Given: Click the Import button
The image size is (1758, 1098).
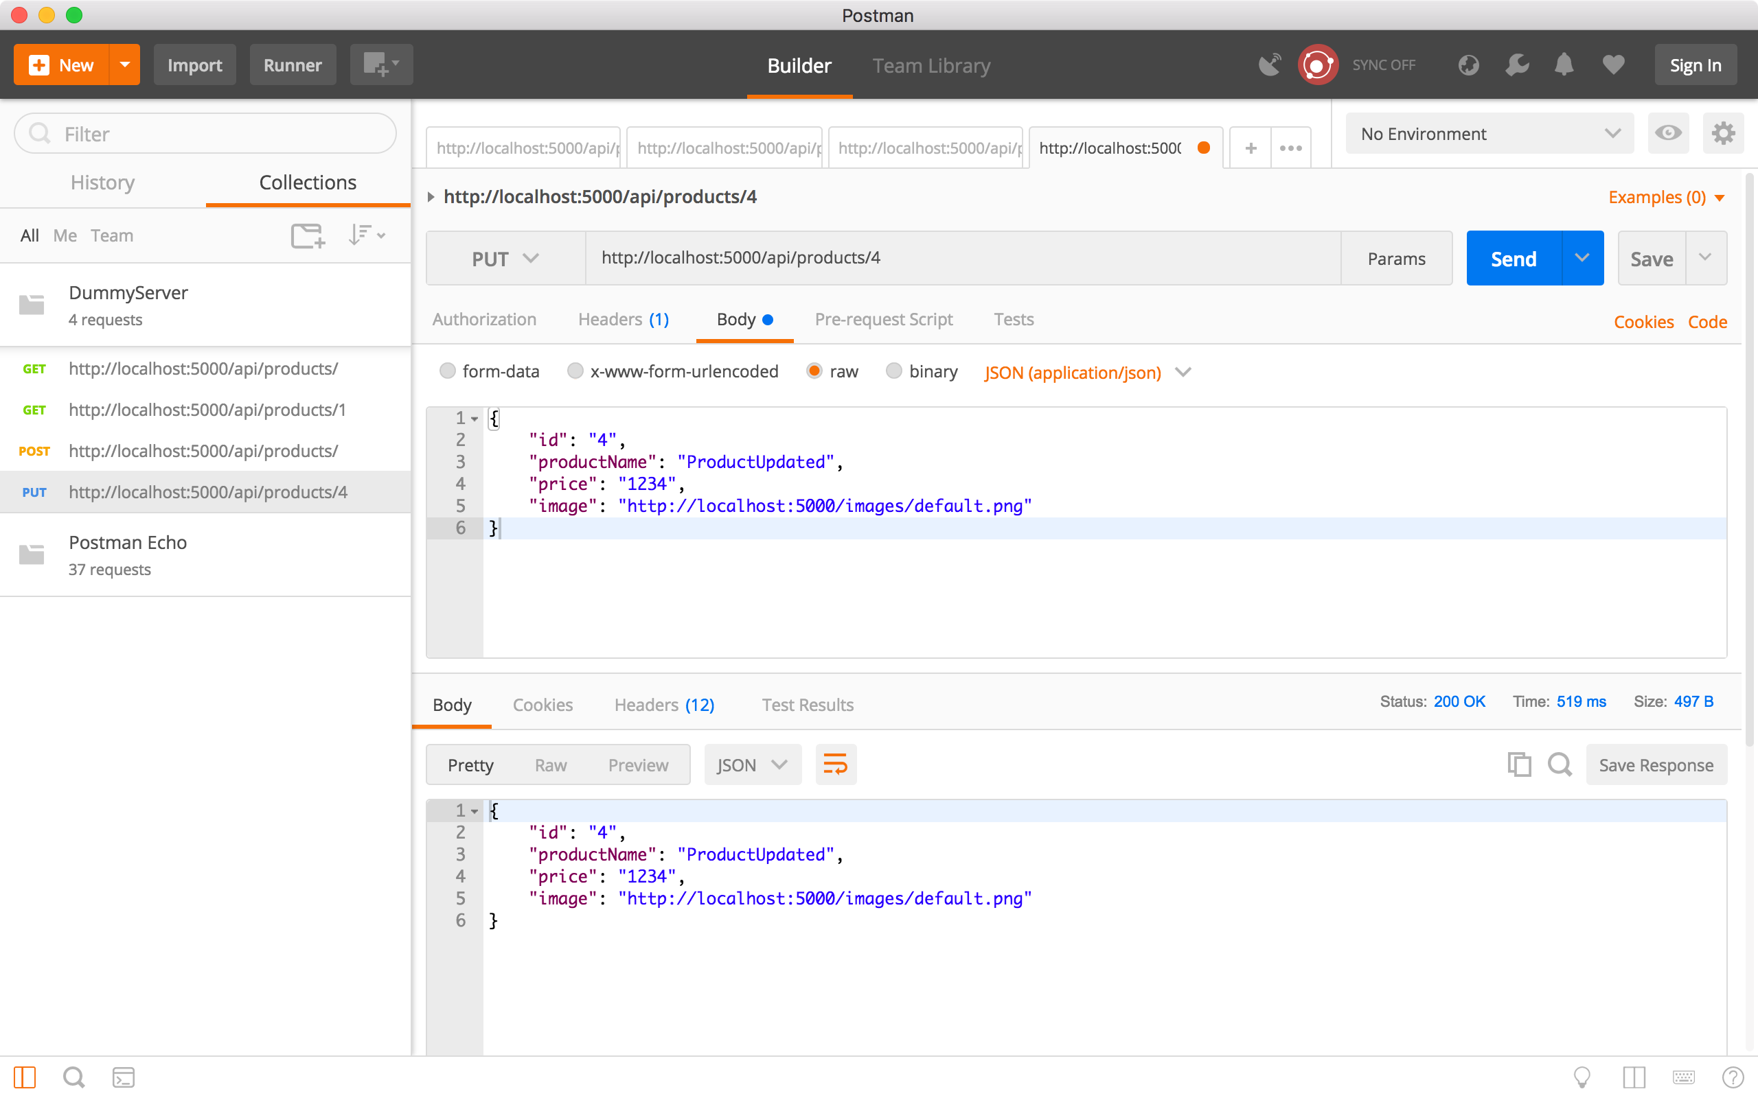Looking at the screenshot, I should point(195,65).
